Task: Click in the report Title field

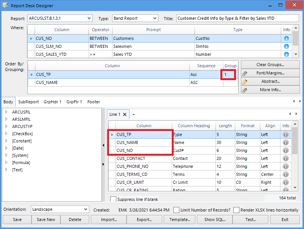Action: [x=237, y=18]
